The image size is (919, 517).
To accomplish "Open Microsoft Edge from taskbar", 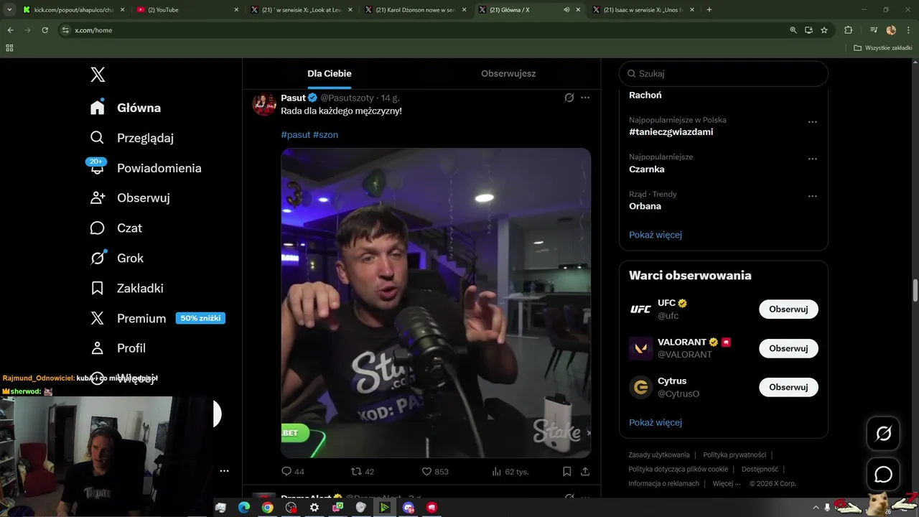I will 244,508.
